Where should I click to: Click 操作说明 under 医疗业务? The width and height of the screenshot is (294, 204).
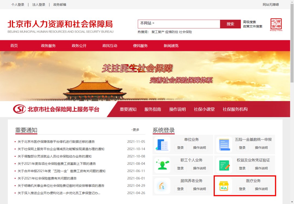[261, 189]
